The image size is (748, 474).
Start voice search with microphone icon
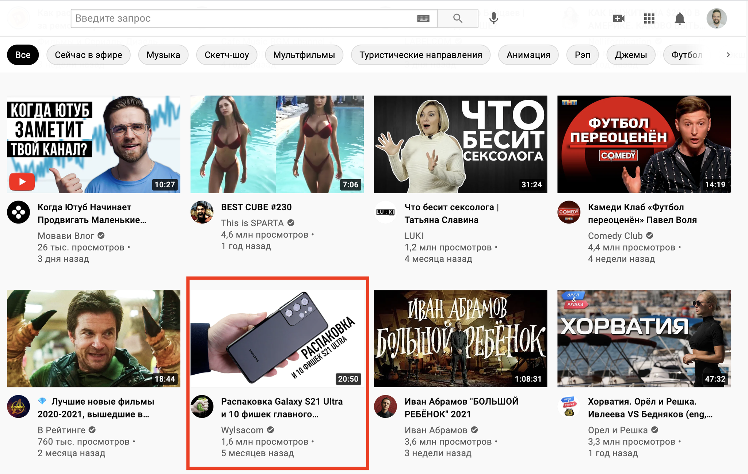point(493,18)
